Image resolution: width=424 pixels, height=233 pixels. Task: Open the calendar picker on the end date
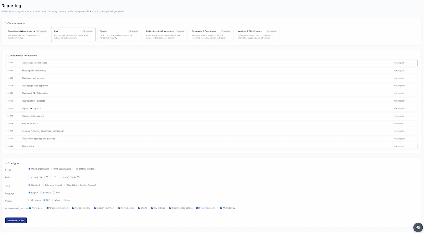(x=78, y=177)
